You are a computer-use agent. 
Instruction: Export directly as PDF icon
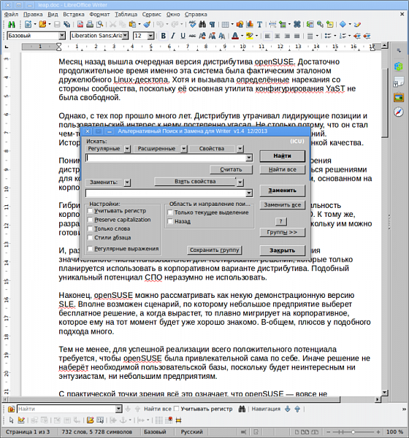[80, 25]
